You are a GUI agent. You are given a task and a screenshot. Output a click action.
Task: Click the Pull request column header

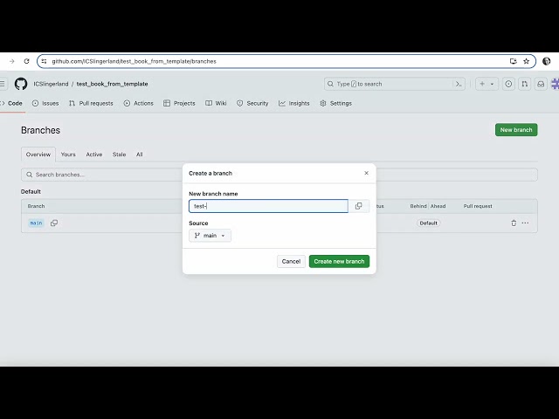[x=478, y=206]
